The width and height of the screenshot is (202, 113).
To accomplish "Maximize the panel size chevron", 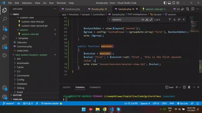I will tap(194, 87).
